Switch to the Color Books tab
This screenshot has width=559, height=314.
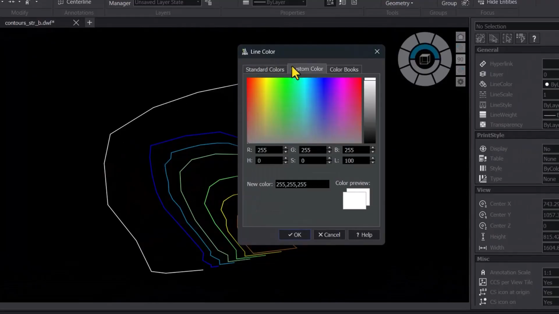(344, 69)
